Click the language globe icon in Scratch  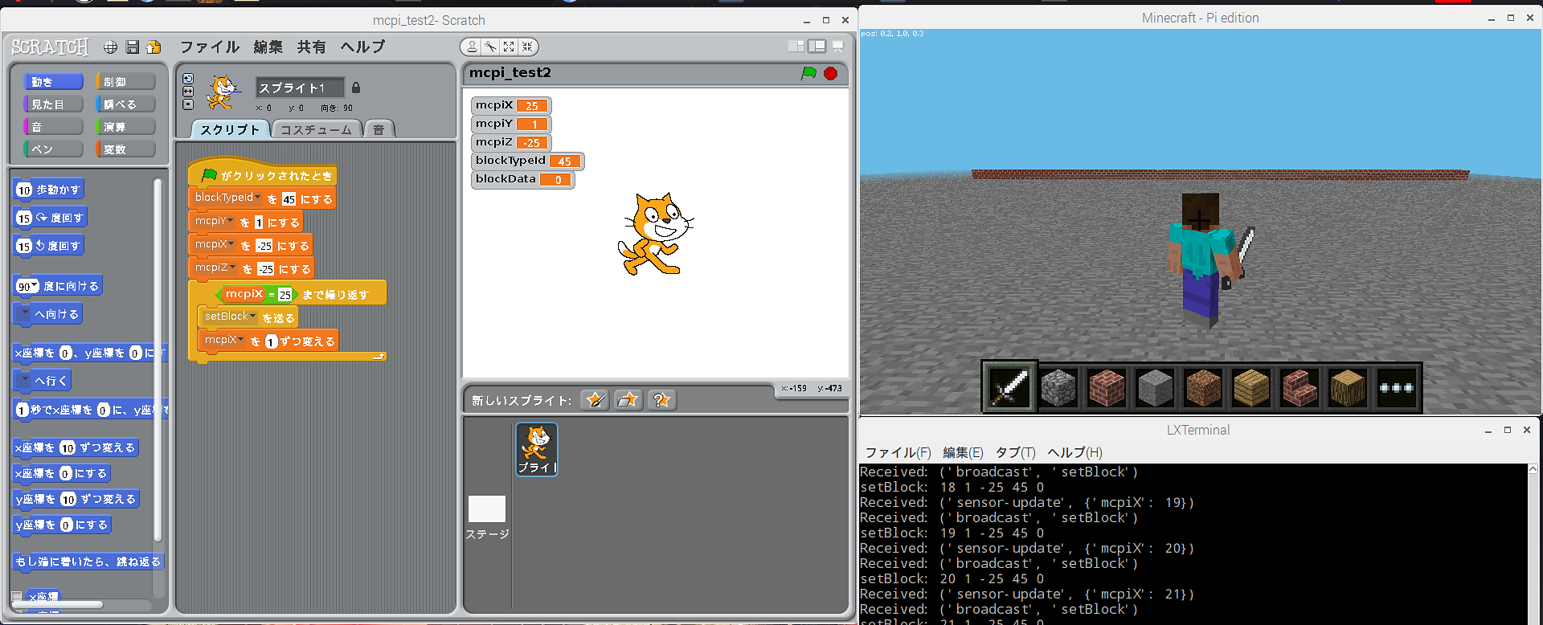point(111,47)
